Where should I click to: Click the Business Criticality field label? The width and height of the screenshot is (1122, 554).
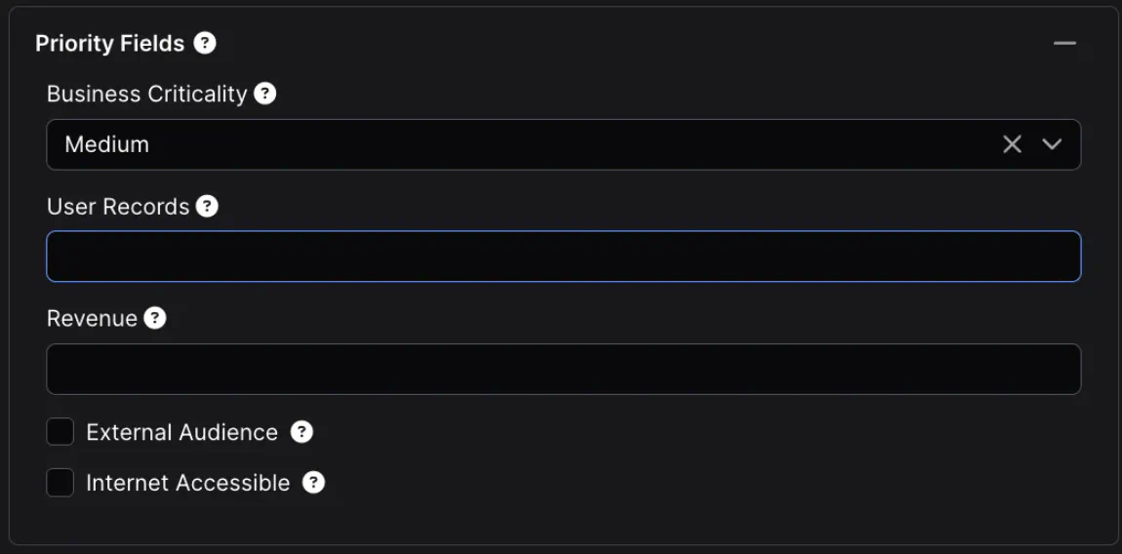[146, 94]
